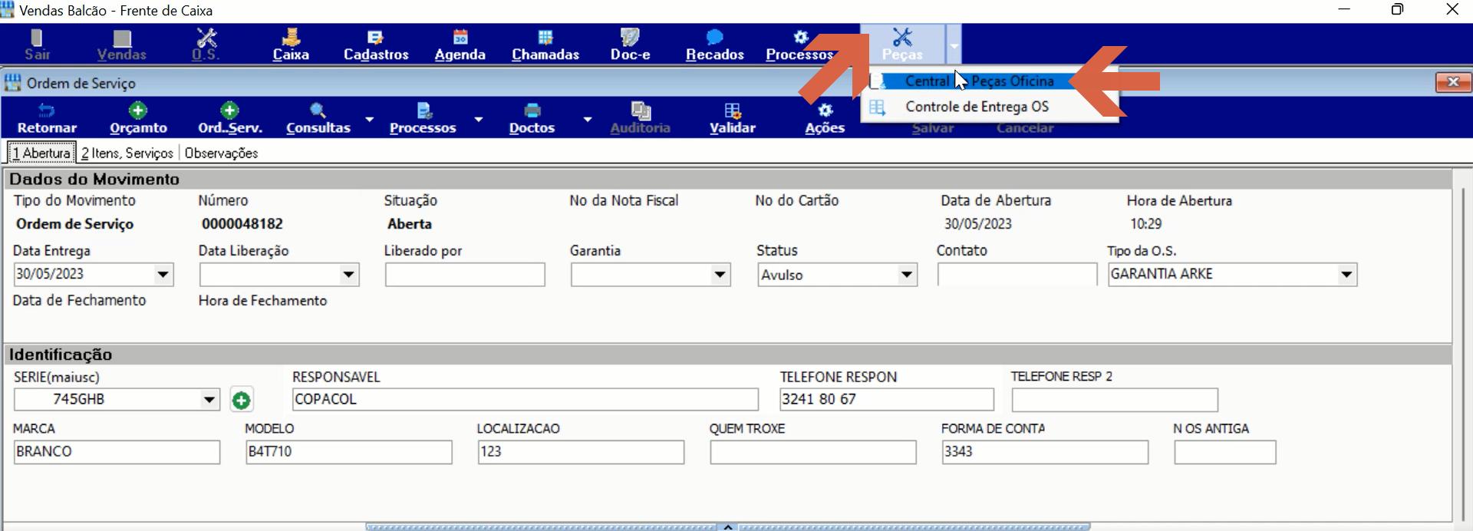This screenshot has width=1473, height=531.
Task: Click the QUEM TROXE input field
Action: pyautogui.click(x=813, y=451)
